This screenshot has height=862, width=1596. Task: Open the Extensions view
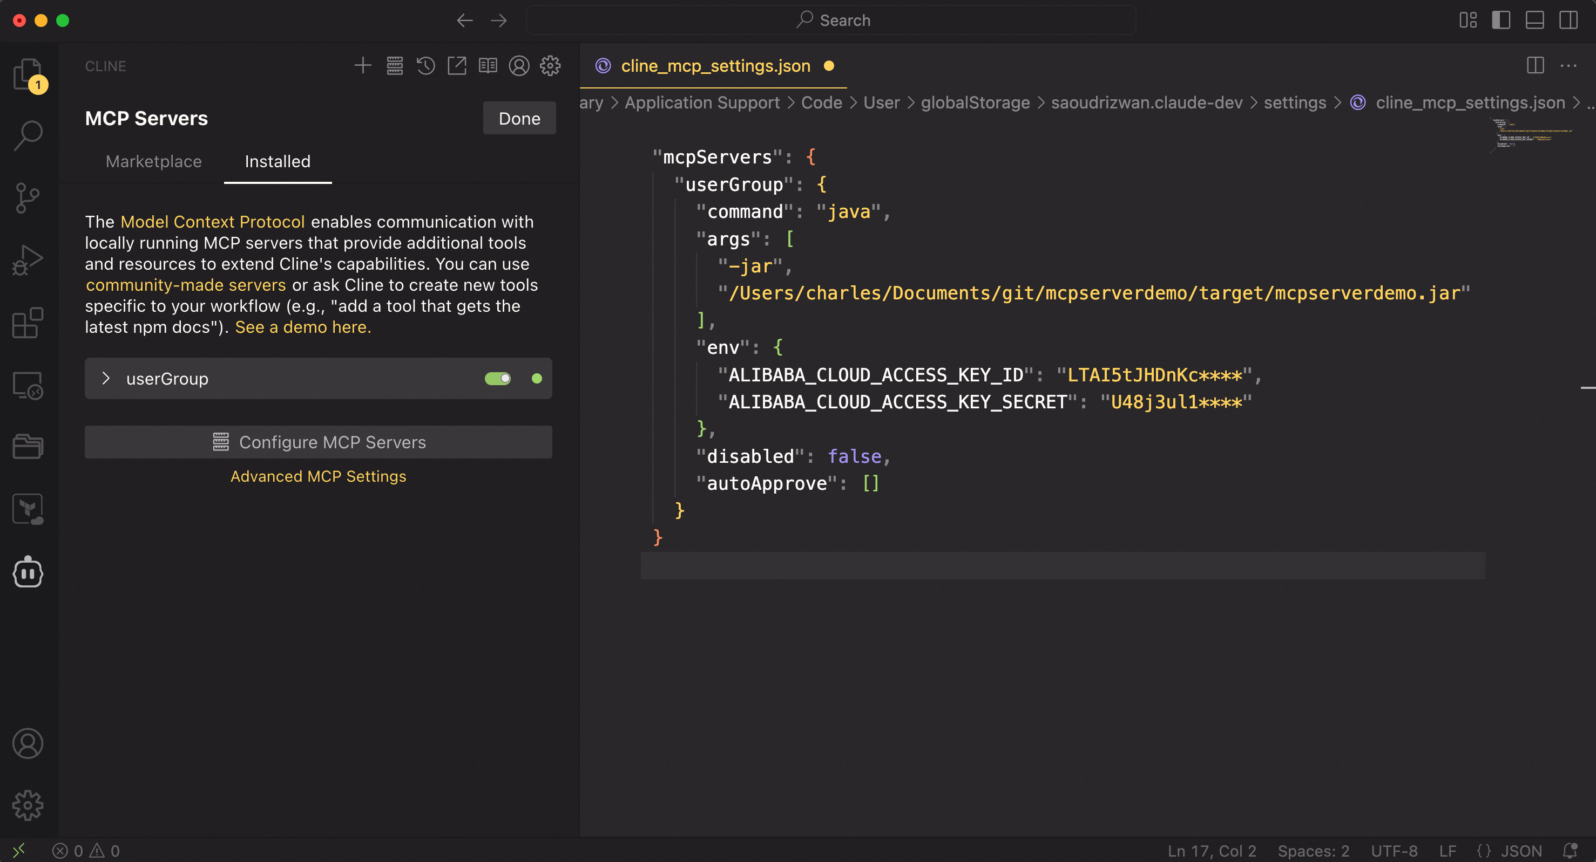tap(28, 323)
